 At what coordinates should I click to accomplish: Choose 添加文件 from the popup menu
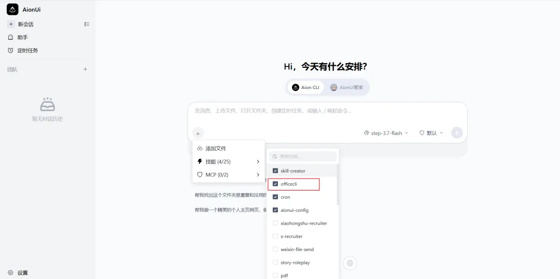229,149
